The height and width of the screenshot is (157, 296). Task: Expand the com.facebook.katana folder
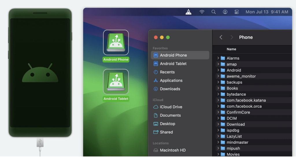[x=218, y=100]
